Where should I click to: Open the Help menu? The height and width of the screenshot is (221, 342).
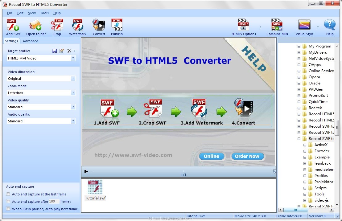coord(57,13)
